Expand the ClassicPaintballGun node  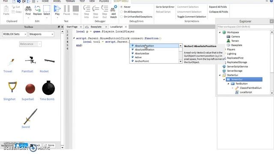click(x=232, y=88)
